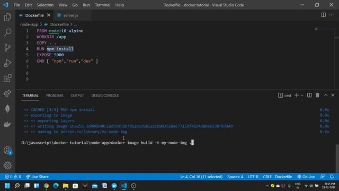Switch to the PROBLEMS panel tab
339x191 pixels.
[55, 95]
